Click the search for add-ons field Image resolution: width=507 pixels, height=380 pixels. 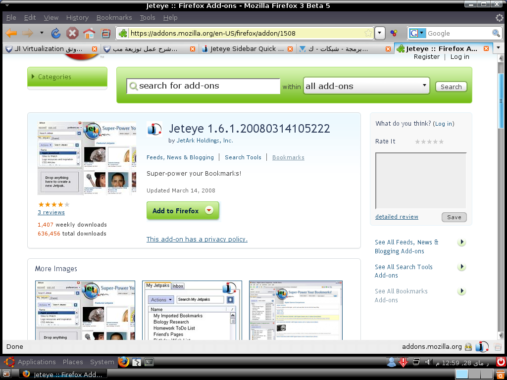203,86
